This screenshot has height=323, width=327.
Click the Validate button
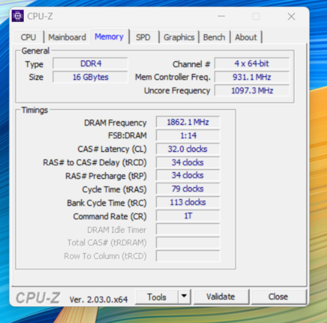(221, 297)
